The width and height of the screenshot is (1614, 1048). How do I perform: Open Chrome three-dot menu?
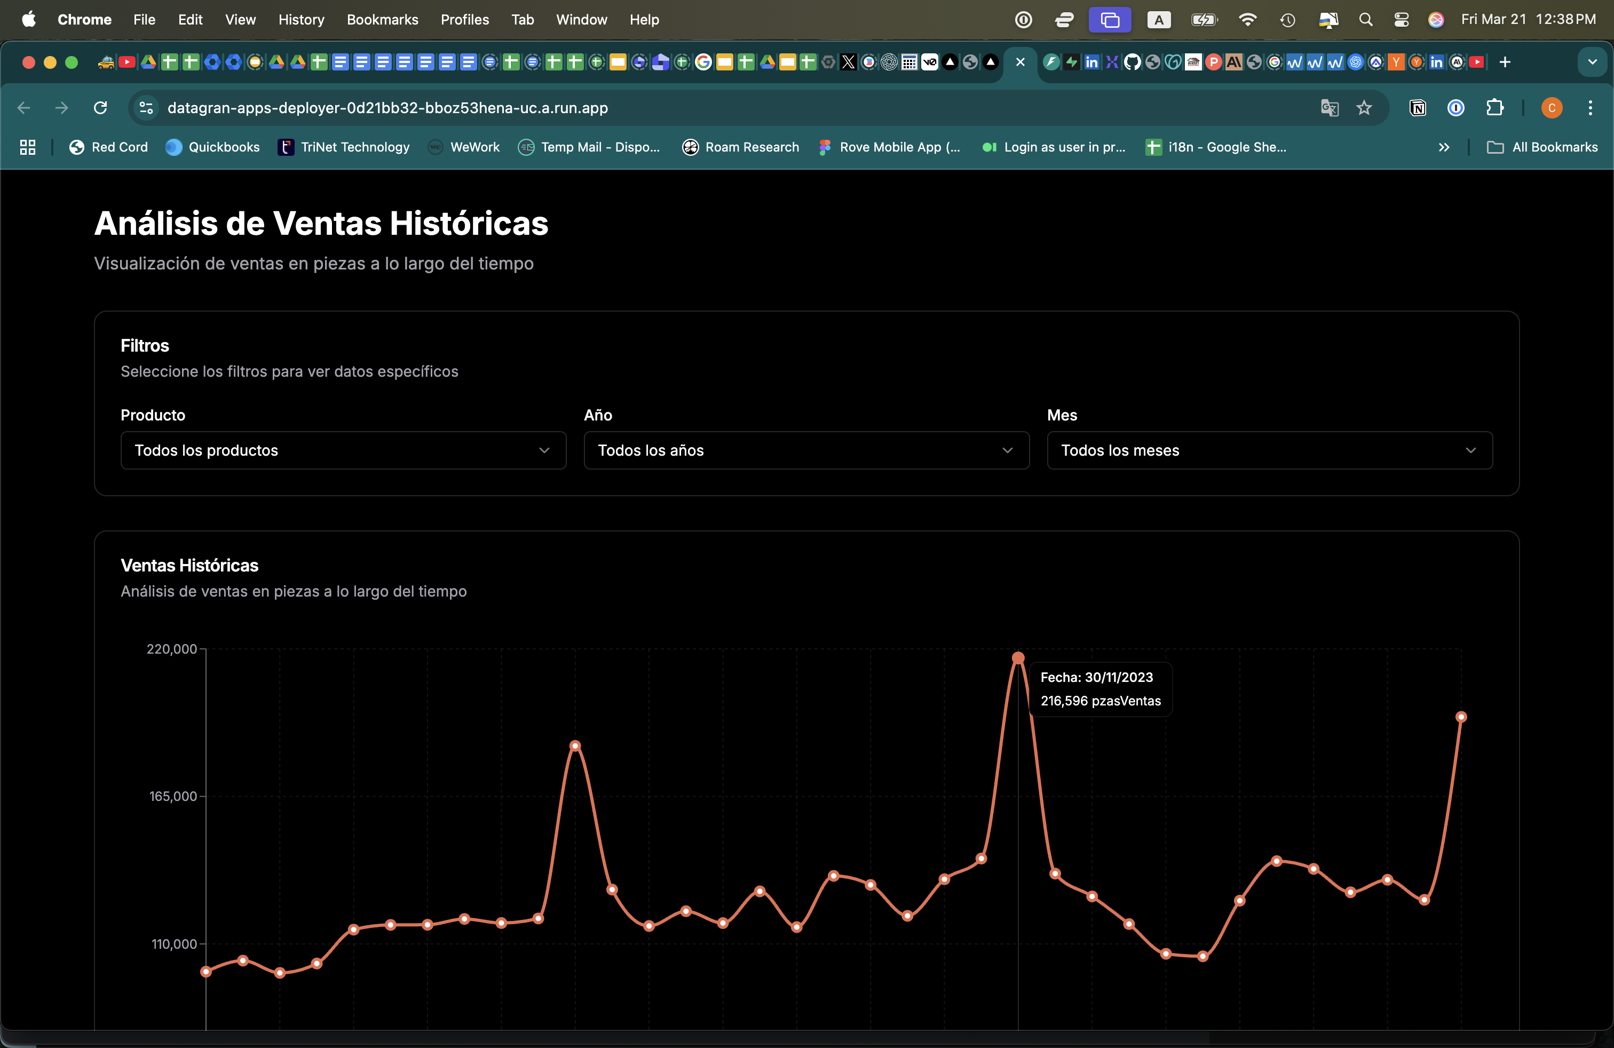tap(1589, 108)
